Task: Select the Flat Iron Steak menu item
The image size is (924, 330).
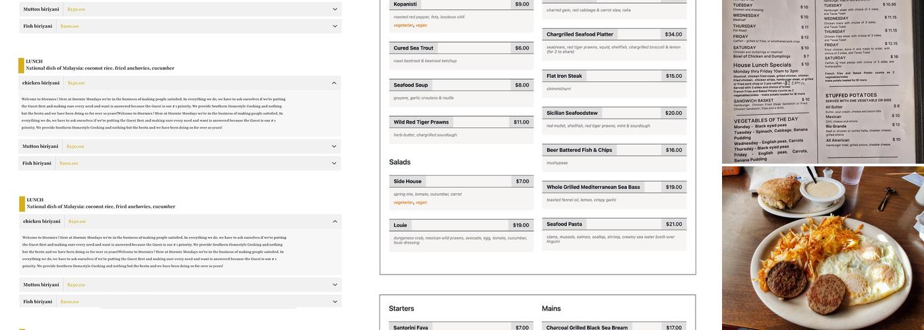Action: pyautogui.click(x=564, y=76)
